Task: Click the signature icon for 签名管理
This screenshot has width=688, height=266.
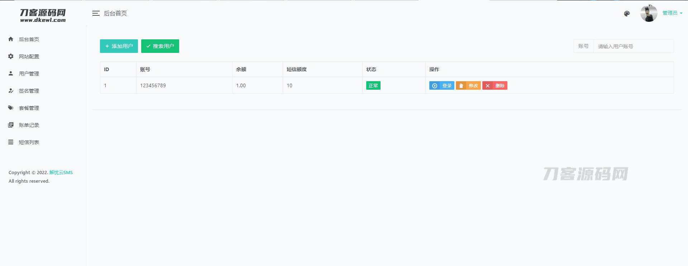Action: (11, 91)
